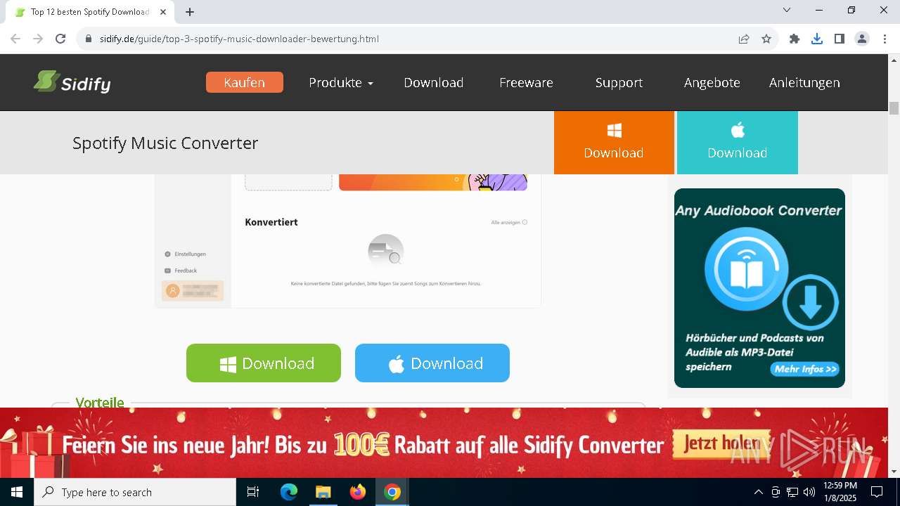Click orange Windows Download header button

pos(614,143)
